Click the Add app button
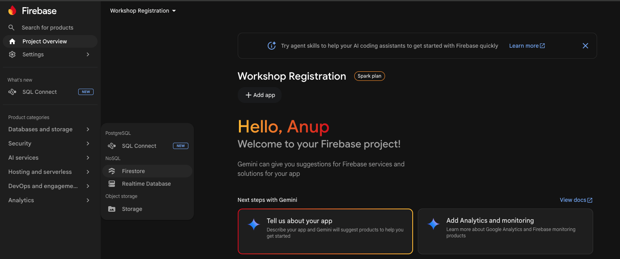Screen dimensions: 620x259 (259, 95)
